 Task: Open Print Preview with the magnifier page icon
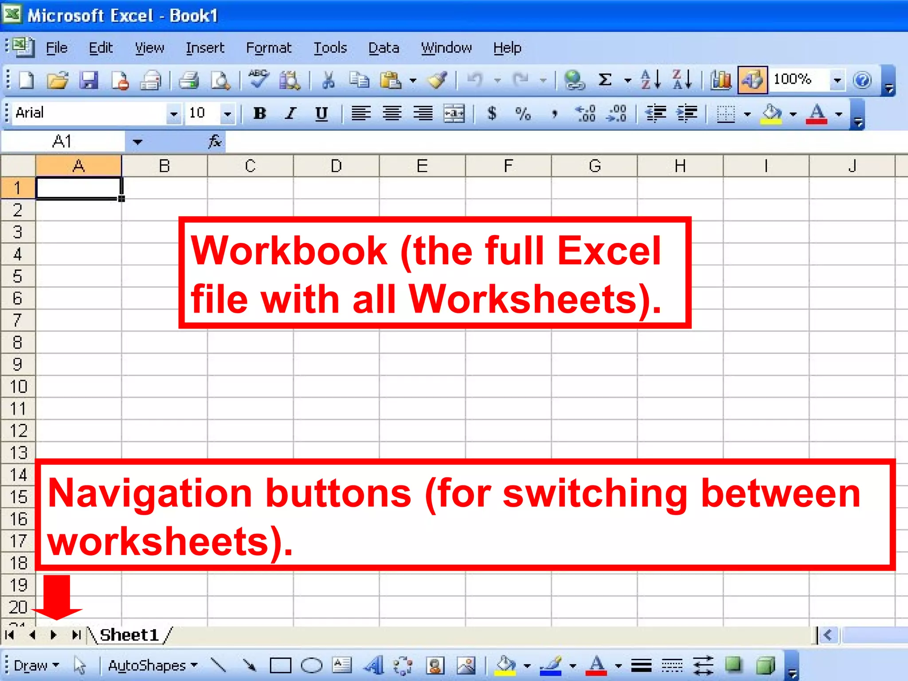pos(220,80)
